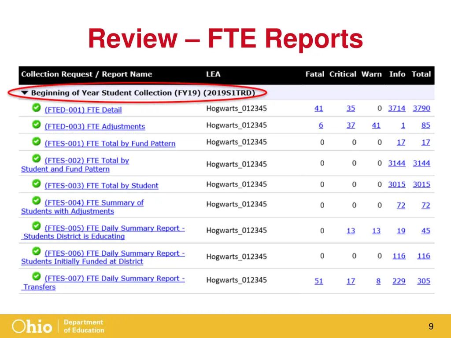This screenshot has width=451, height=338.
Task: Click Critical count 13 for FTES-005 row
Action: pyautogui.click(x=351, y=231)
